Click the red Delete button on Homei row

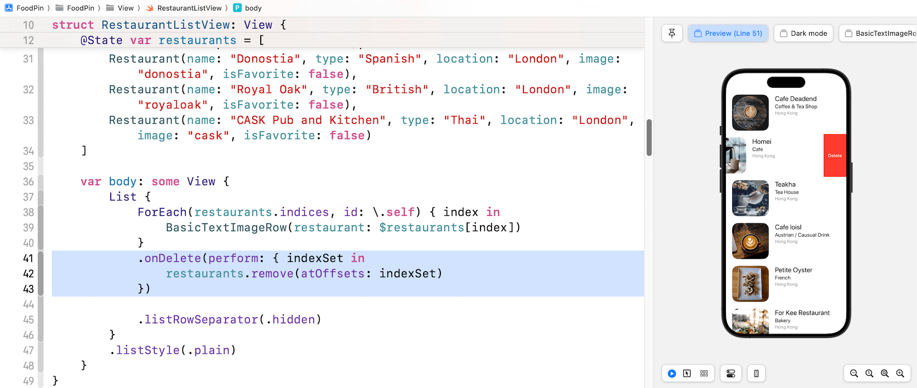[834, 156]
